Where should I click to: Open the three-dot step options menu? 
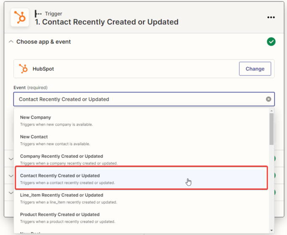(x=271, y=18)
